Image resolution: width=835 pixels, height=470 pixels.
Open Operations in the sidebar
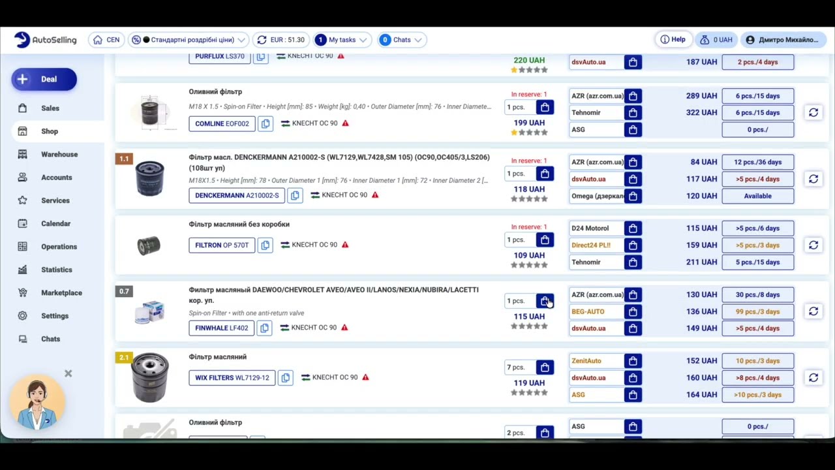[59, 247]
